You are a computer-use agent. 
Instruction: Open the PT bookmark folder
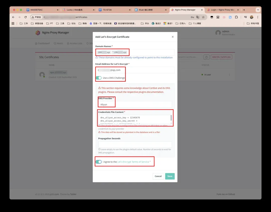[x=50, y=24]
